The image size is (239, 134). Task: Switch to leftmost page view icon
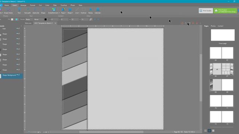(205, 131)
